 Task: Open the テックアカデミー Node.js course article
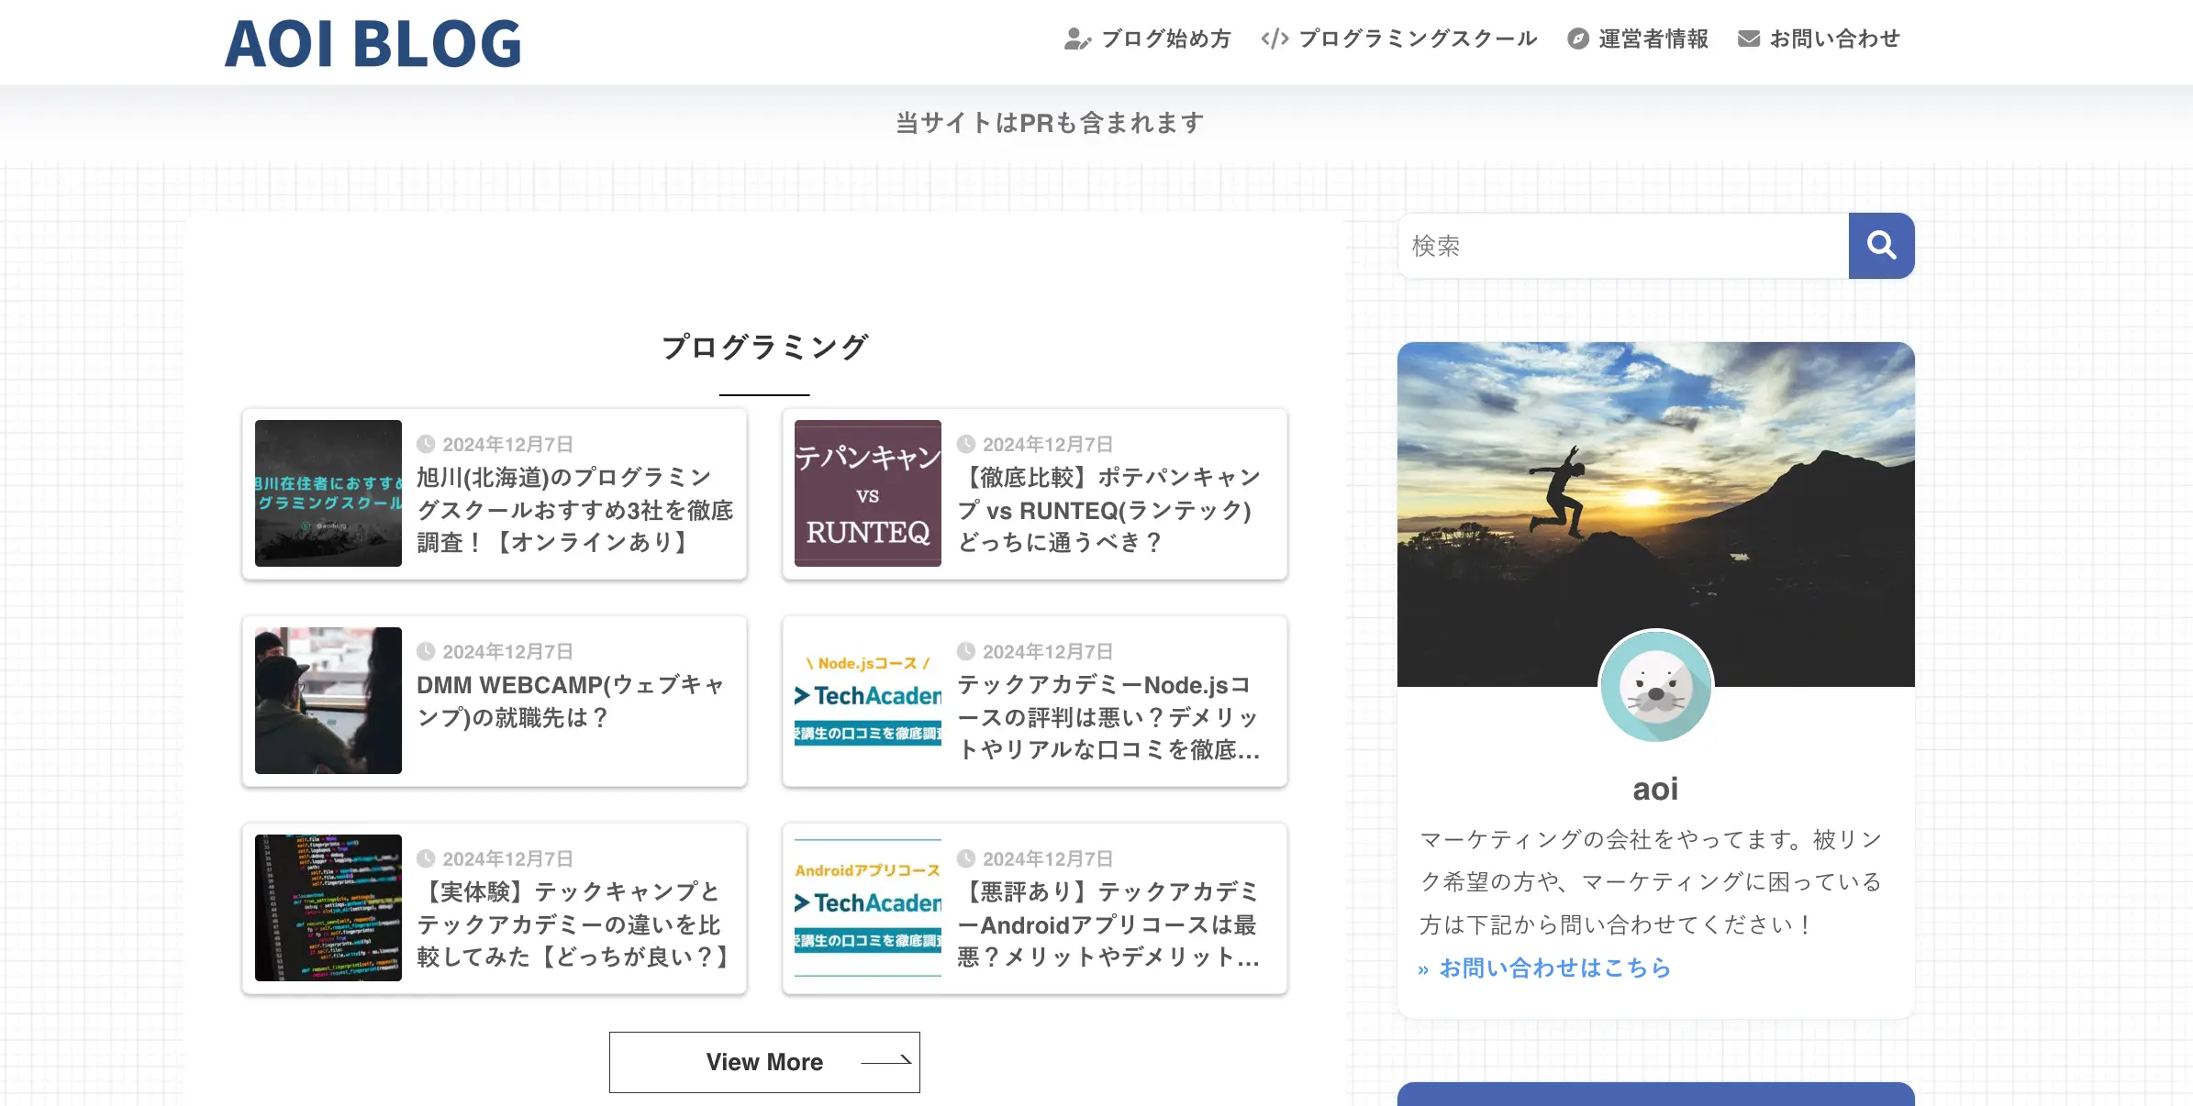[1108, 717]
